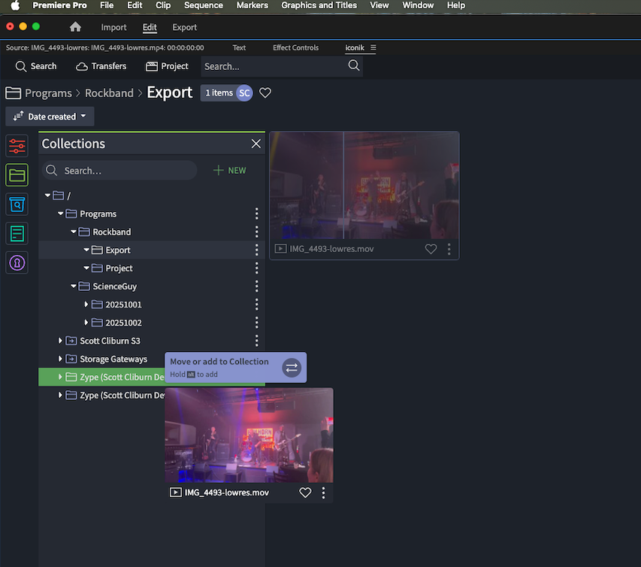Toggle heart on IMG_4493-lowres.mov top thumbnail
This screenshot has height=567, width=641.
[431, 249]
